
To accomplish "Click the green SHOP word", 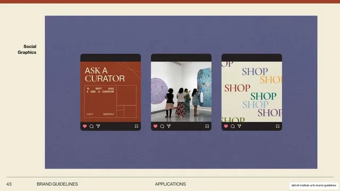I will 263,97.
